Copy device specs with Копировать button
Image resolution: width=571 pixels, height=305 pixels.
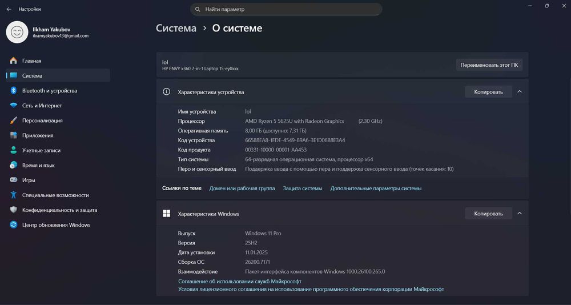tap(488, 92)
